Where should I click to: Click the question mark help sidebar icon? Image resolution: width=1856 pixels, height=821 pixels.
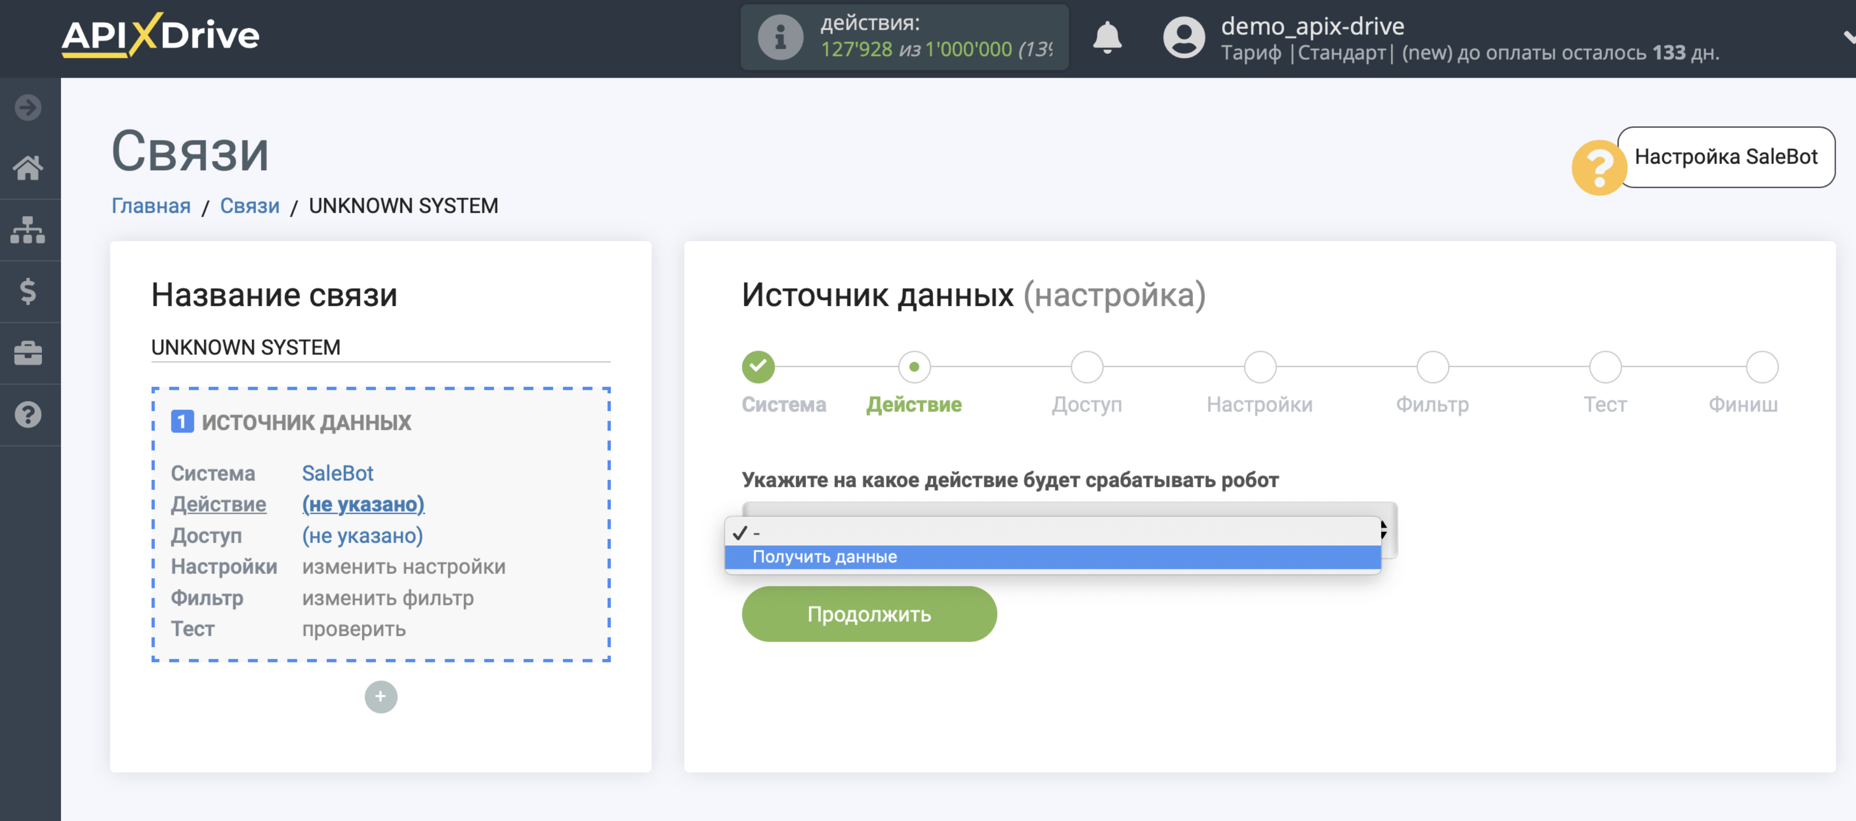click(29, 415)
